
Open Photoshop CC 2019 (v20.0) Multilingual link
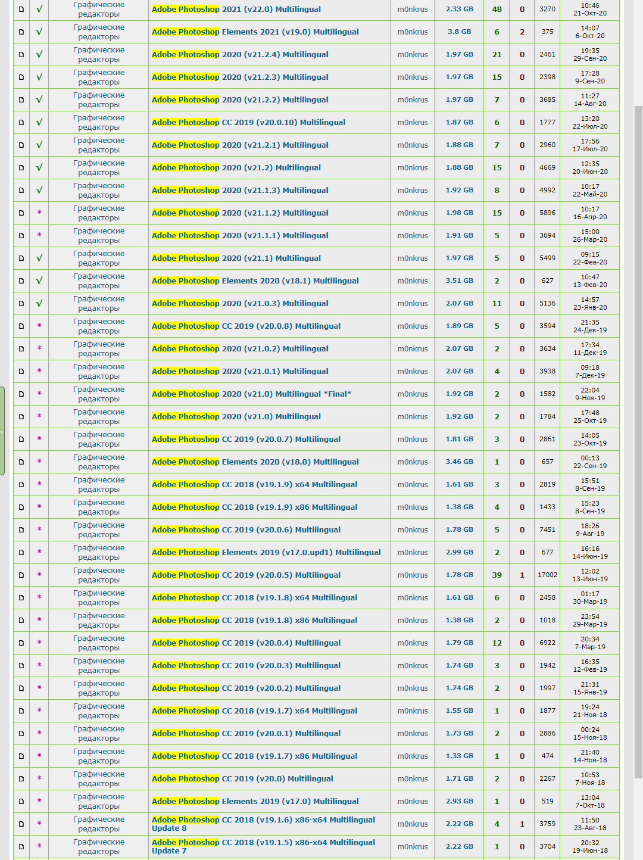click(x=242, y=779)
